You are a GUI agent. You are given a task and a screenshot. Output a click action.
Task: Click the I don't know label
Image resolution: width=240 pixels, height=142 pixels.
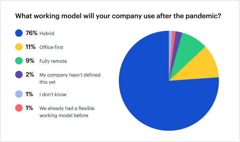(x=53, y=94)
